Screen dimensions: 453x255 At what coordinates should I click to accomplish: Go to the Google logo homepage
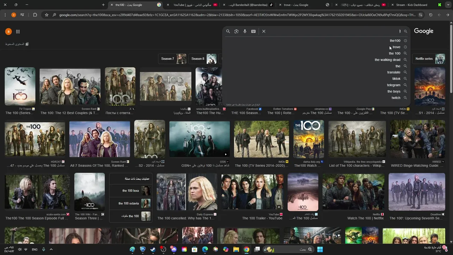pyautogui.click(x=424, y=31)
